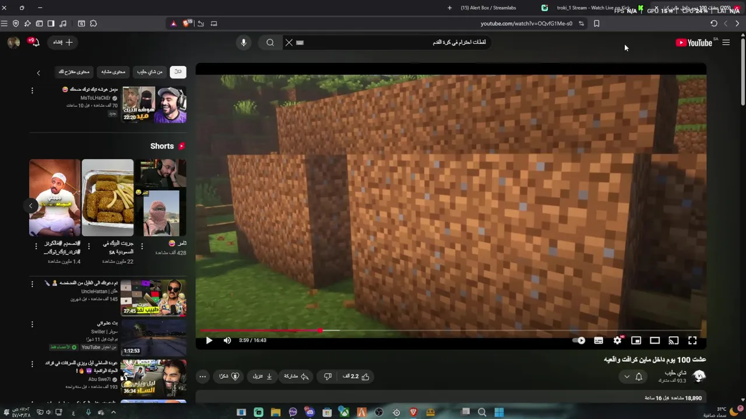Bookmark the page with the bookmark icon
746x419 pixels.
tap(596, 23)
